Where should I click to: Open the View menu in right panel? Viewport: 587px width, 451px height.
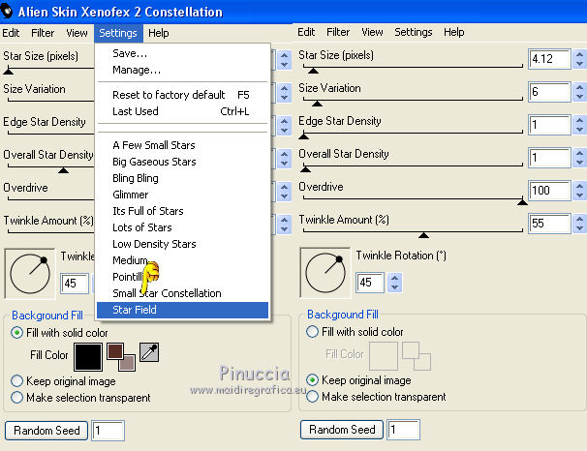coord(372,32)
